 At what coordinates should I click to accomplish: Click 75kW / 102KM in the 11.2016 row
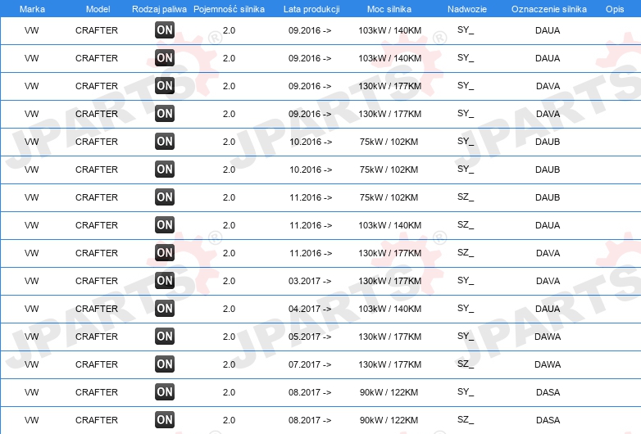[x=389, y=197]
